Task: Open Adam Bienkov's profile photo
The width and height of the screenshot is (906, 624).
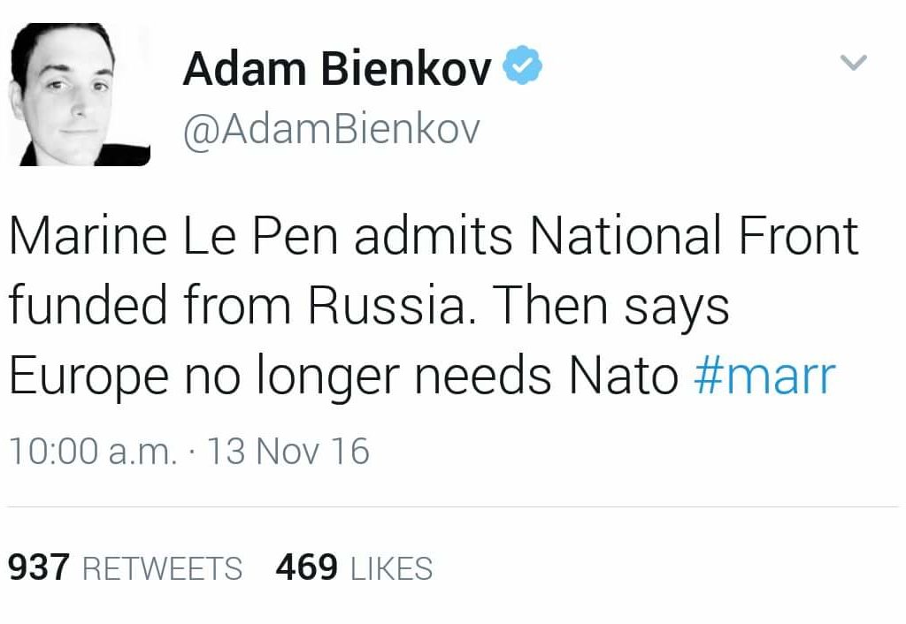Action: [80, 95]
